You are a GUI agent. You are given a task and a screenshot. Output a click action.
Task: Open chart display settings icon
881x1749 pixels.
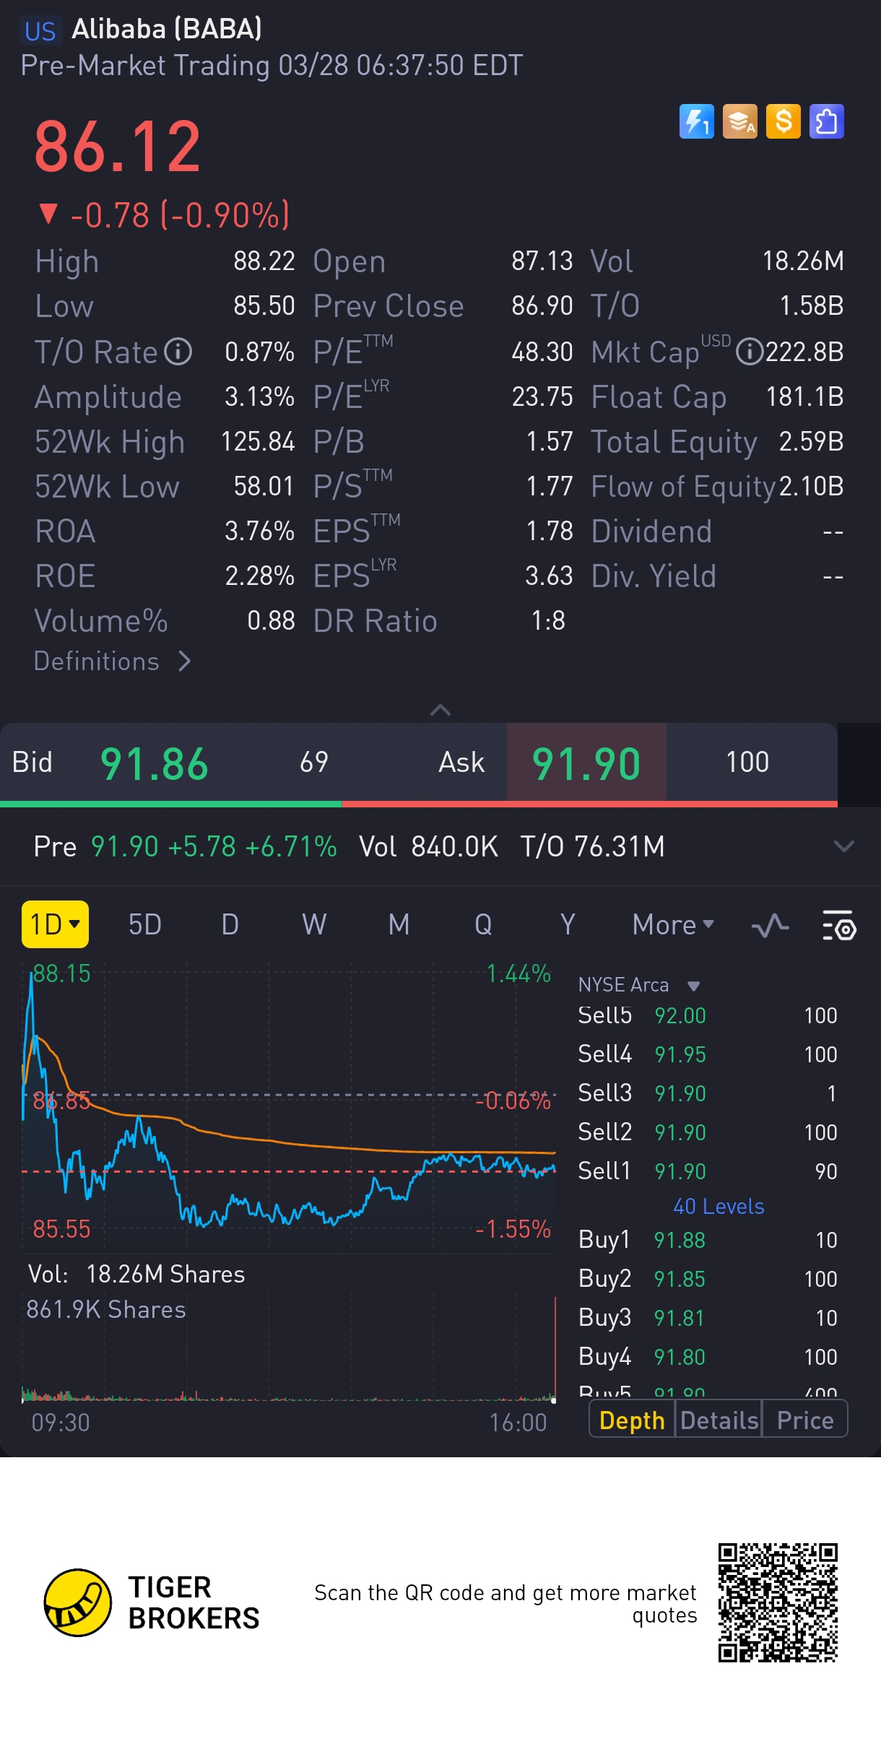tap(839, 925)
